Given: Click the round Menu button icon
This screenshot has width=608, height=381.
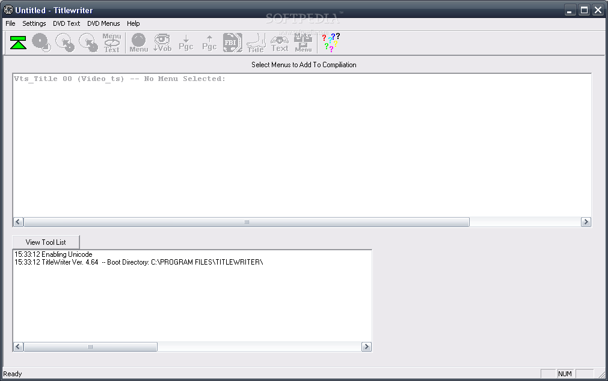Looking at the screenshot, I should point(139,43).
